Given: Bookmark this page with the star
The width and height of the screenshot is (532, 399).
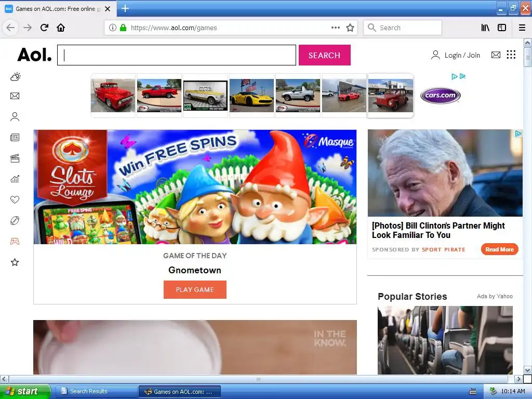Looking at the screenshot, I should pos(350,28).
